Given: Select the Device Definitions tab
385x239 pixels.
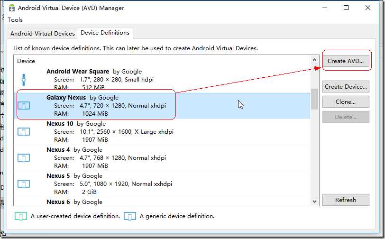Looking at the screenshot, I should [105, 33].
